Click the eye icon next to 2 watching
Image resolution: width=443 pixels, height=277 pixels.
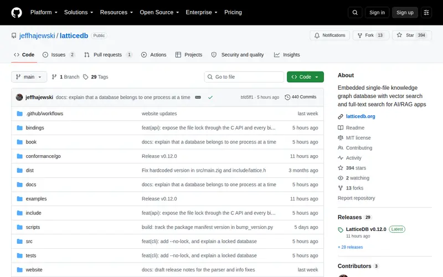tap(341, 178)
